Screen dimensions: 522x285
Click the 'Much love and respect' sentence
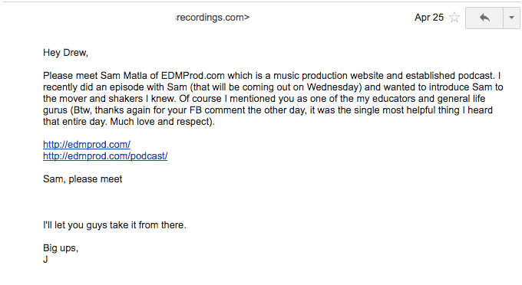point(160,122)
